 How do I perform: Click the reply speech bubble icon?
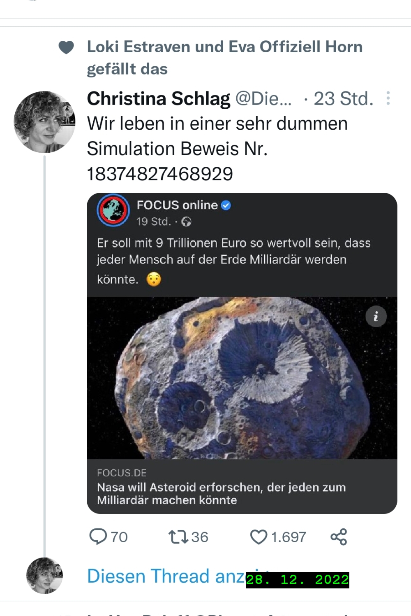pyautogui.click(x=98, y=537)
